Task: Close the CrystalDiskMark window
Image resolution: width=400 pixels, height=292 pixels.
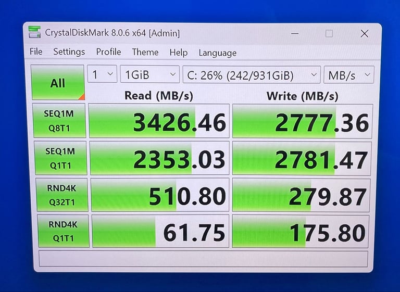Action: [x=364, y=33]
